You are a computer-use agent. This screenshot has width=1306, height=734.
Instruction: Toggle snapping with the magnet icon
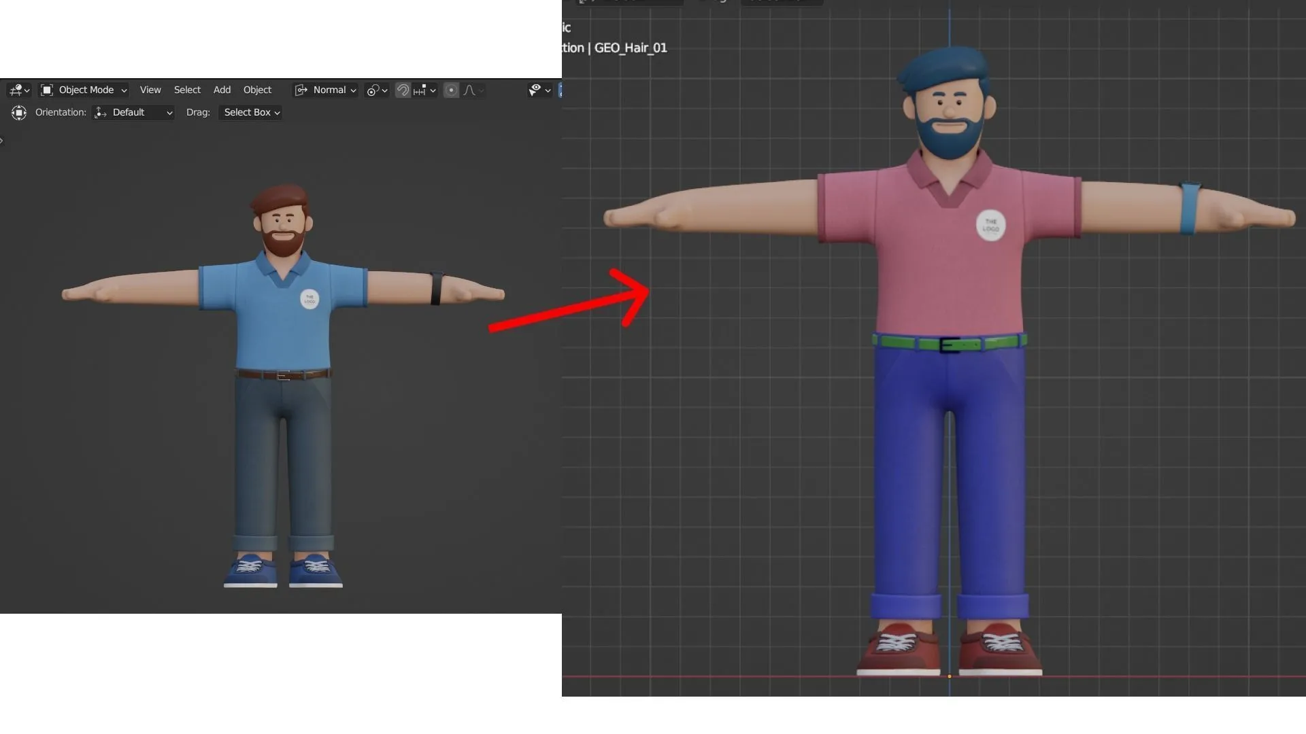tap(402, 89)
